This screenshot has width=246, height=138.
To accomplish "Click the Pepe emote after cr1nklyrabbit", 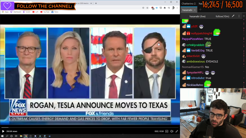I will point(208,44).
